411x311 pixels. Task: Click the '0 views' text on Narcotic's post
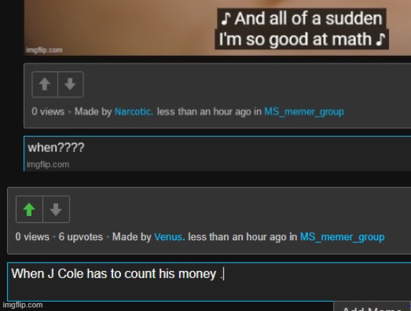coord(48,112)
